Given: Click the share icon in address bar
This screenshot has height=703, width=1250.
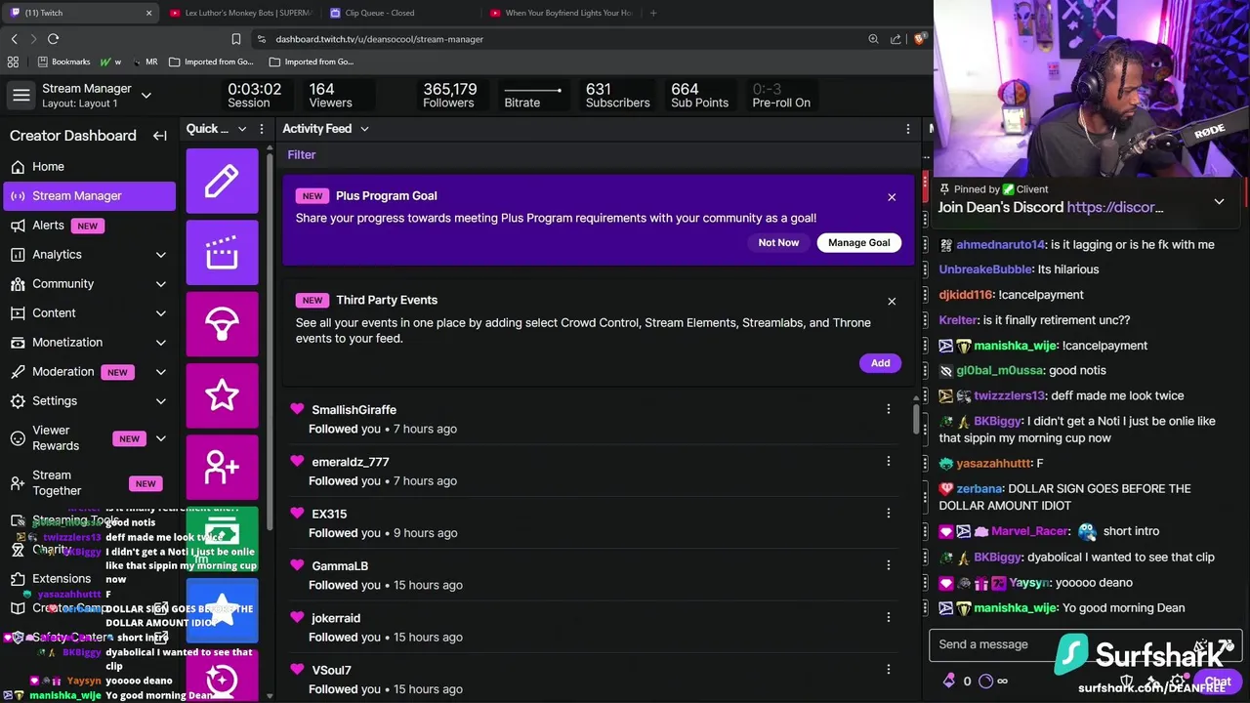Looking at the screenshot, I should (x=896, y=39).
